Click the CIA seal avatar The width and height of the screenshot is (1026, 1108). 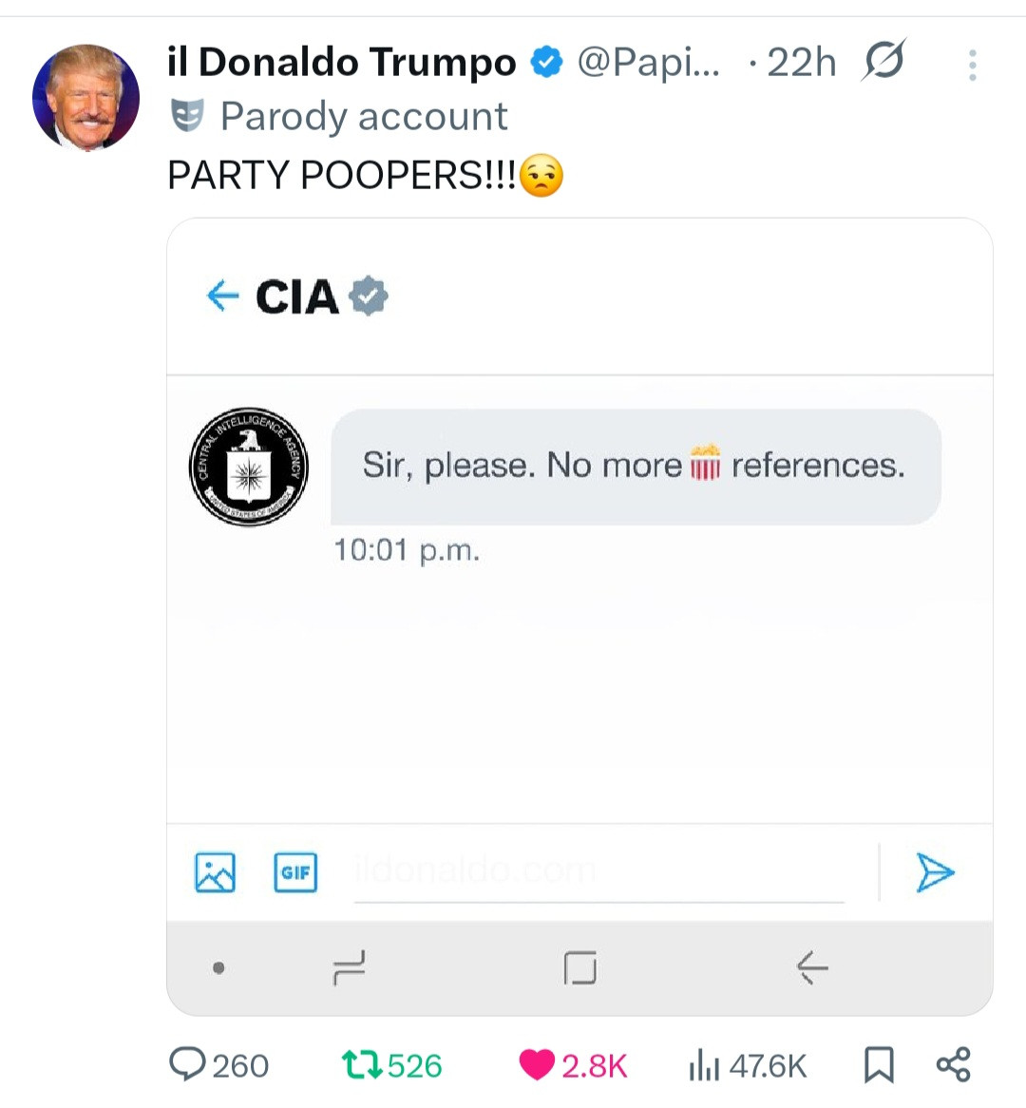pos(249,468)
